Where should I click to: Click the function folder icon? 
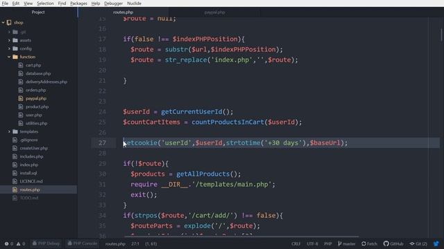tap(15, 57)
